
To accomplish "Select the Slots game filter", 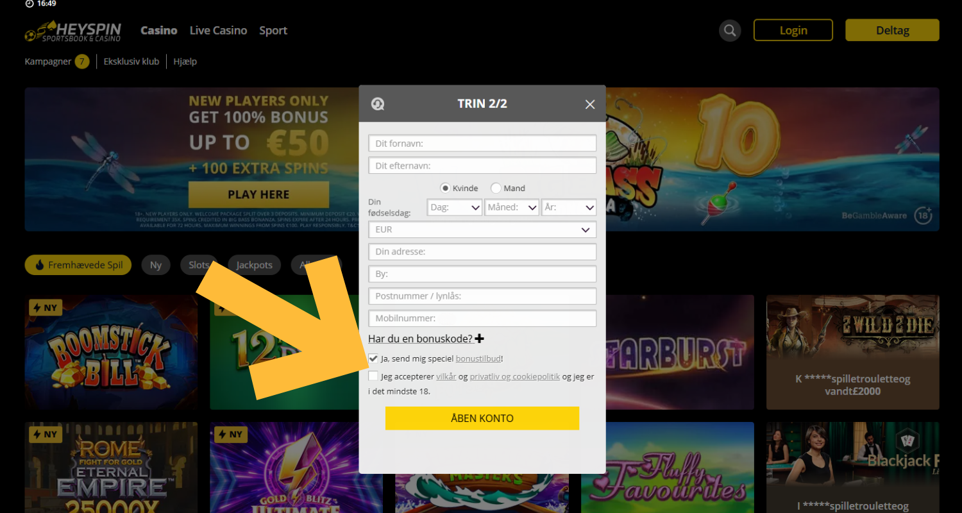I will pos(199,265).
